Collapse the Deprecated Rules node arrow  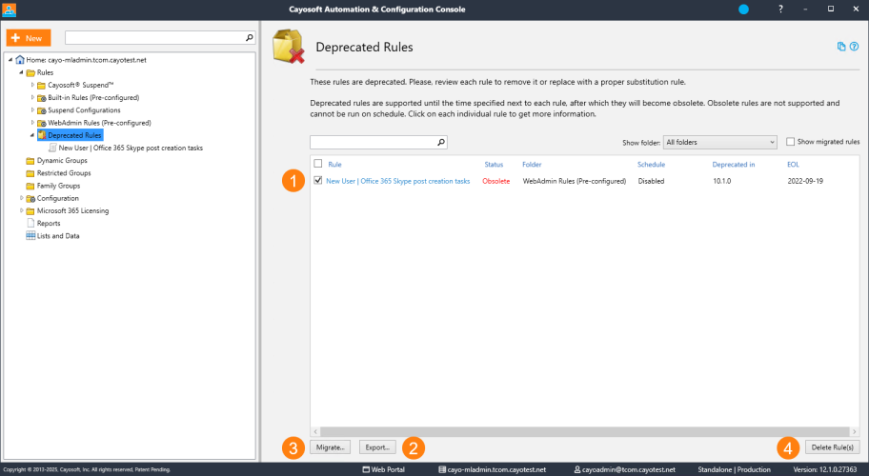[x=32, y=135]
